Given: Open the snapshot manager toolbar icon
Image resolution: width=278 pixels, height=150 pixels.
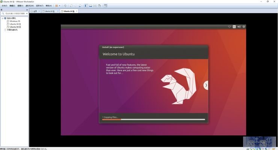Looking at the screenshot, I should pyautogui.click(x=80, y=6).
